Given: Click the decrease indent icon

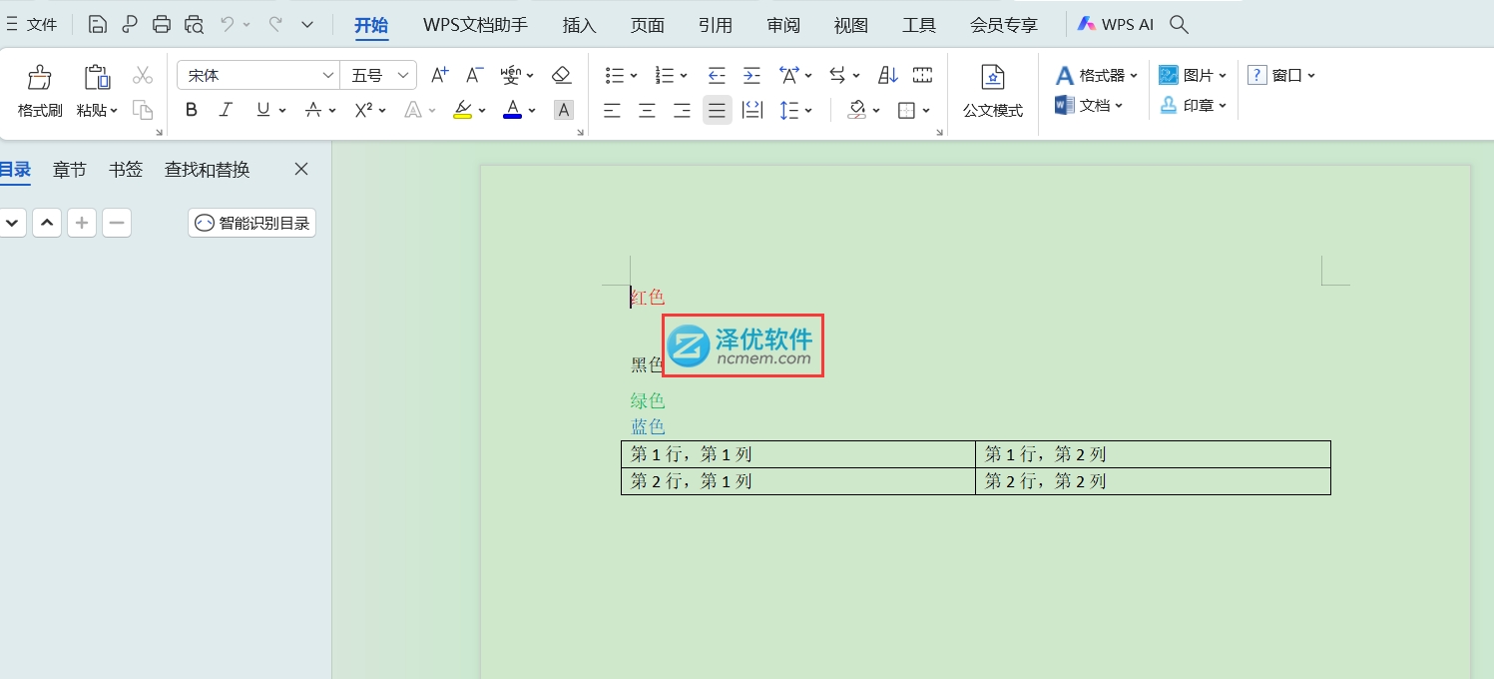Looking at the screenshot, I should tap(717, 75).
